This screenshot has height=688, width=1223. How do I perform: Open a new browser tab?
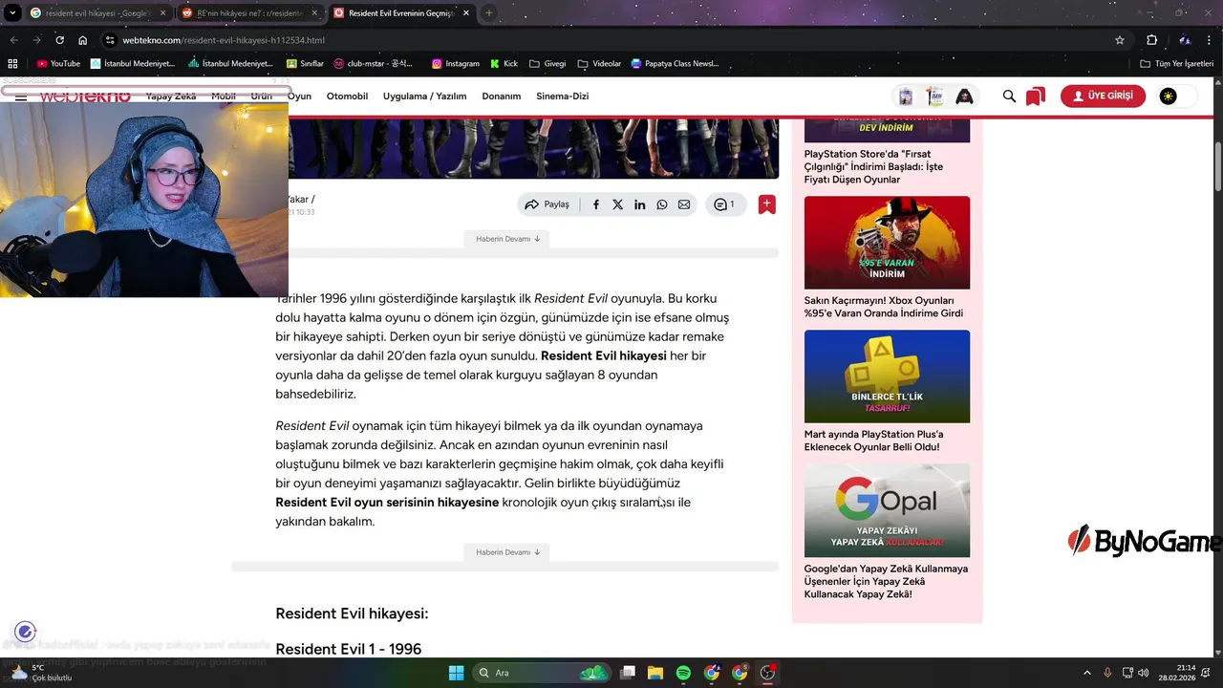pos(489,13)
